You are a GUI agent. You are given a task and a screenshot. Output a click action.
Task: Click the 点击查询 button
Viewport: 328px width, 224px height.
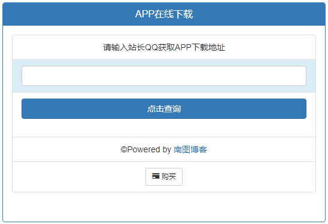point(164,109)
